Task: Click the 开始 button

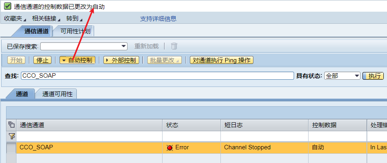Action: [x=16, y=60]
